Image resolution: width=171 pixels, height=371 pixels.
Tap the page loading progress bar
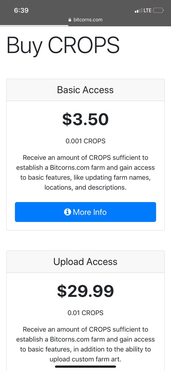(x=34, y=26)
